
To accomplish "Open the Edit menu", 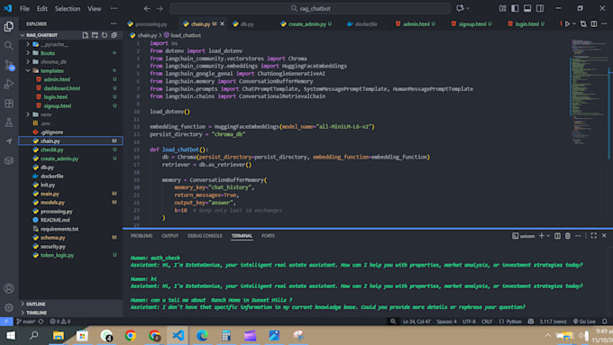I will [41, 9].
